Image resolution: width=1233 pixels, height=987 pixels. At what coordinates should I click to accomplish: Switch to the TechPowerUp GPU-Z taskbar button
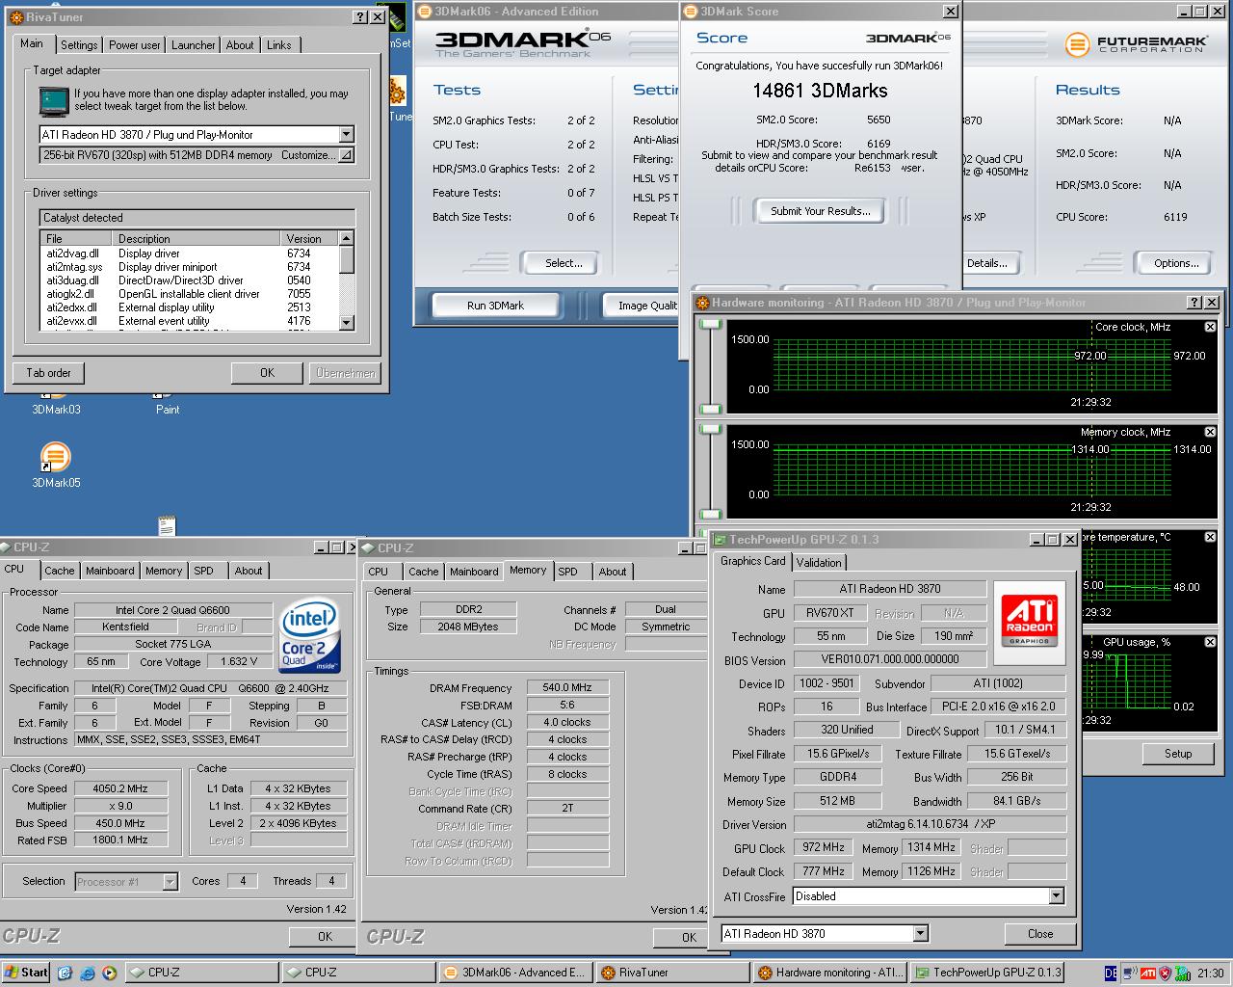pos(988,973)
